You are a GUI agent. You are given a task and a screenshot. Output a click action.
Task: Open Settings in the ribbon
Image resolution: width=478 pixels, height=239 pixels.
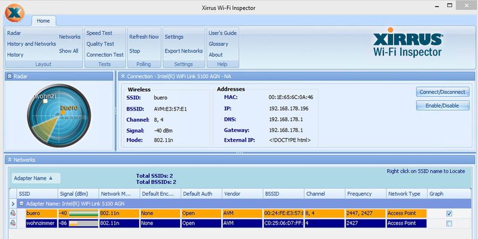[x=174, y=36]
